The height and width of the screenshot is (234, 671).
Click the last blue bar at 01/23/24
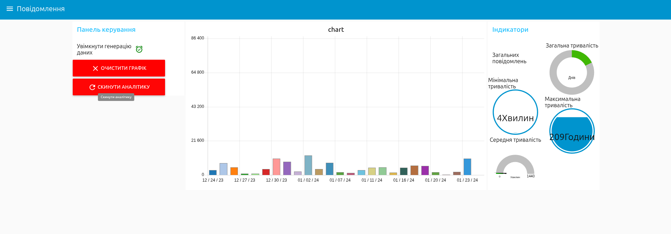pos(467,167)
